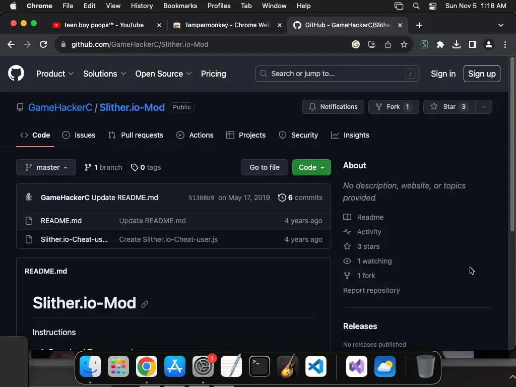Image resolution: width=516 pixels, height=387 pixels.
Task: Open macOS Control Center in menu bar
Action: (433, 6)
